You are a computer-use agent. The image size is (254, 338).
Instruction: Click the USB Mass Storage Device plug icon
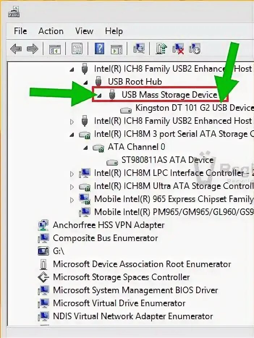click(x=112, y=94)
